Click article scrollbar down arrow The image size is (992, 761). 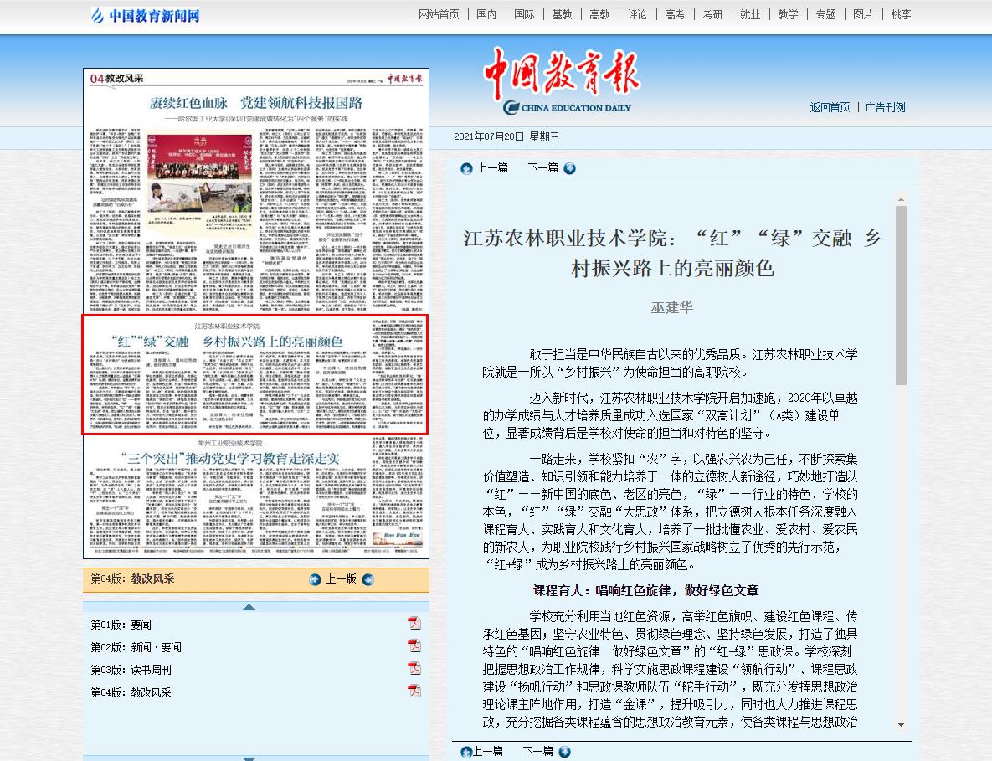901,724
